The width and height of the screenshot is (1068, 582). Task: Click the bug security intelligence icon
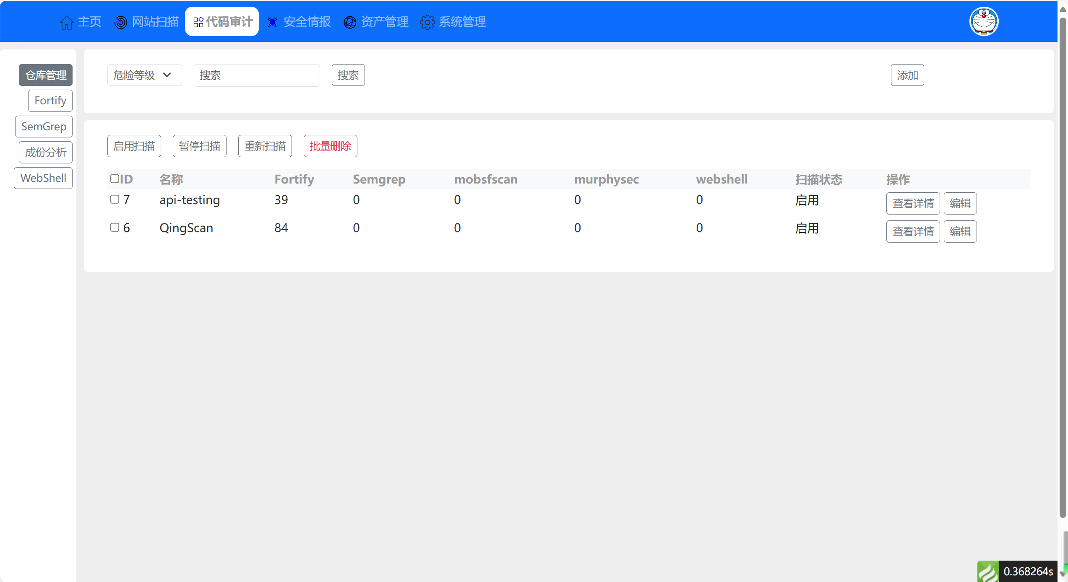272,22
